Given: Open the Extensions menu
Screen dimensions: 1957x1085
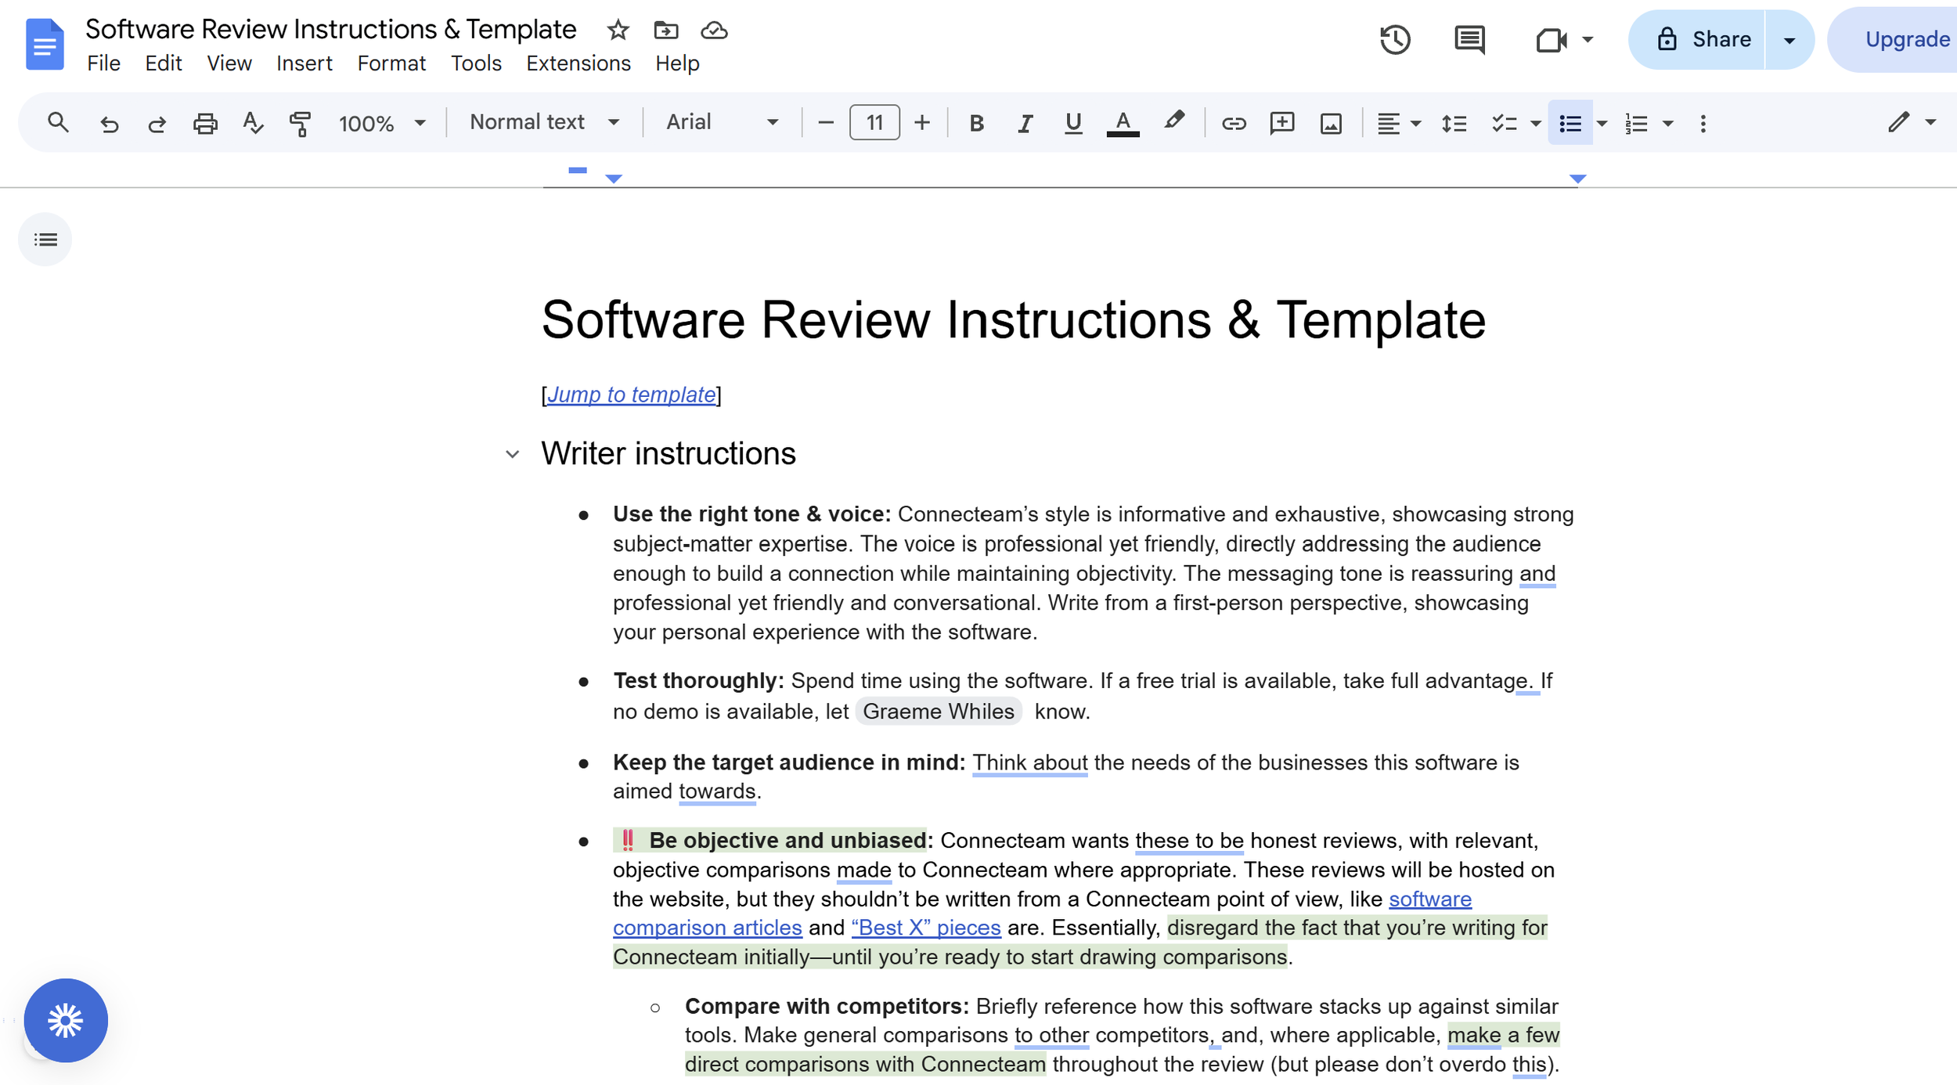Looking at the screenshot, I should [578, 63].
